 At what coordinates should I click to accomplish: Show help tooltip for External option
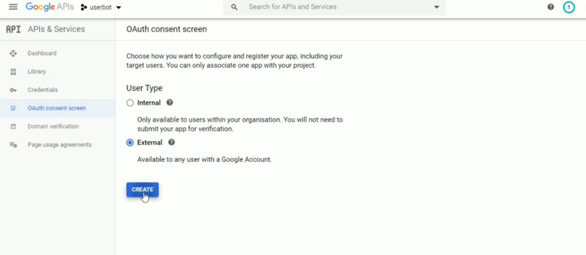click(172, 142)
